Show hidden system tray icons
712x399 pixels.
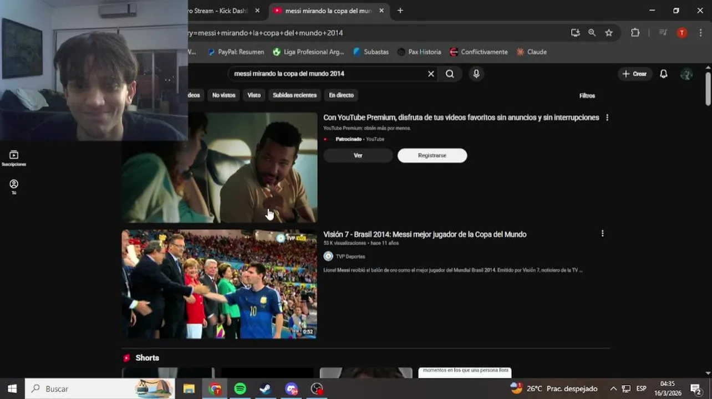click(x=613, y=388)
